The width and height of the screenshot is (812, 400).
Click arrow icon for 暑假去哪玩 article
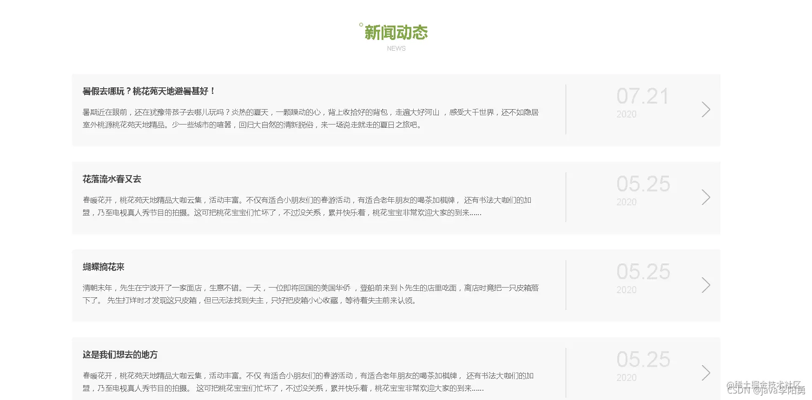706,110
